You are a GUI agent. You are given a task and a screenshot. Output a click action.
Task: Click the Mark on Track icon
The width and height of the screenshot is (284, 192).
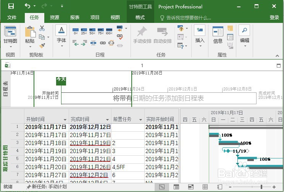click(x=120, y=28)
